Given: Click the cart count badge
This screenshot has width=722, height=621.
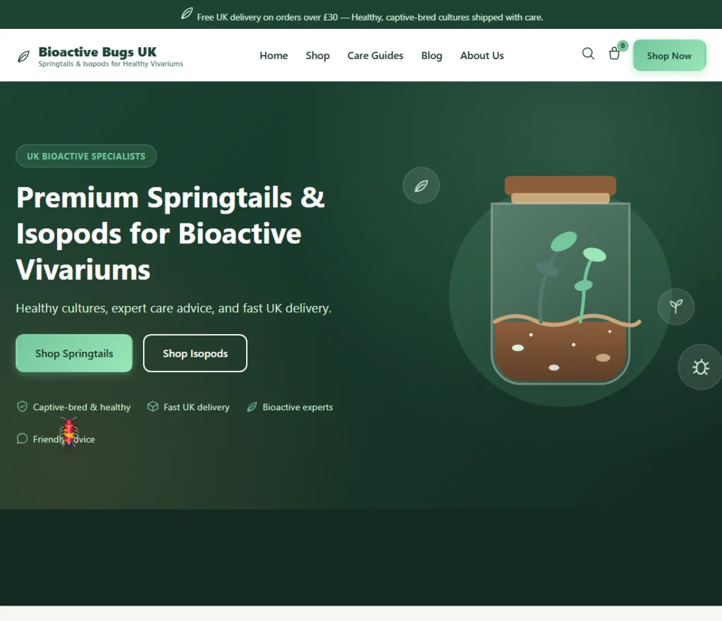Looking at the screenshot, I should pos(623,46).
